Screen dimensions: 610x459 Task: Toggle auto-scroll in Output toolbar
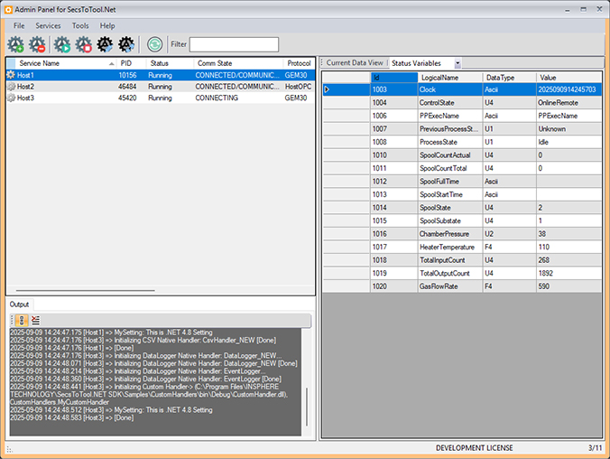coord(22,320)
